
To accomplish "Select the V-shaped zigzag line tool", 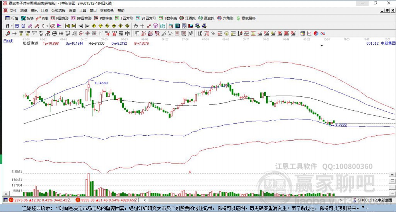I will (x=171, y=33).
